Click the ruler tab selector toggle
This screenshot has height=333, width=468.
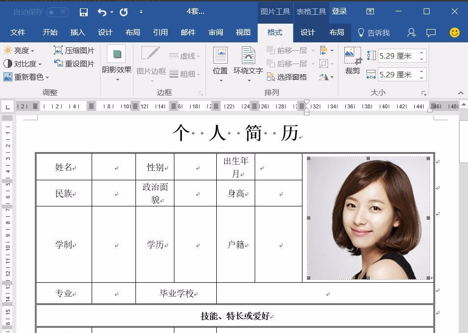8,106
